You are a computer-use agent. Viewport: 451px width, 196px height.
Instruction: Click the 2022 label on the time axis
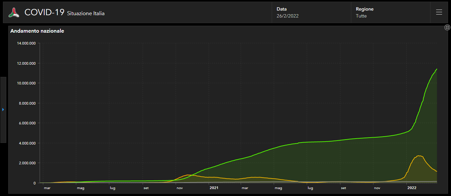click(412, 188)
